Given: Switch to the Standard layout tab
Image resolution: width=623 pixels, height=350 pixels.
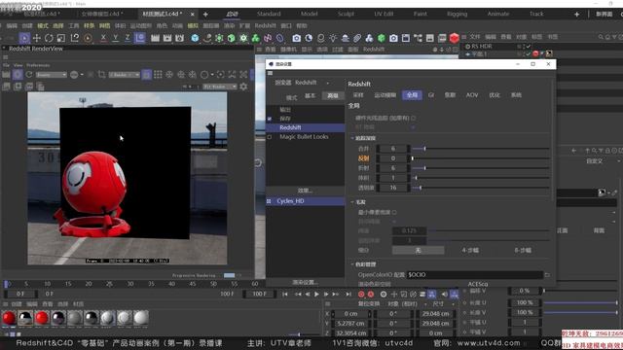Looking at the screenshot, I should coord(269,14).
